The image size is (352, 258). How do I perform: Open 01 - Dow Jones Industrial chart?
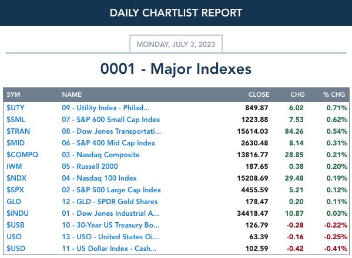pyautogui.click(x=110, y=213)
